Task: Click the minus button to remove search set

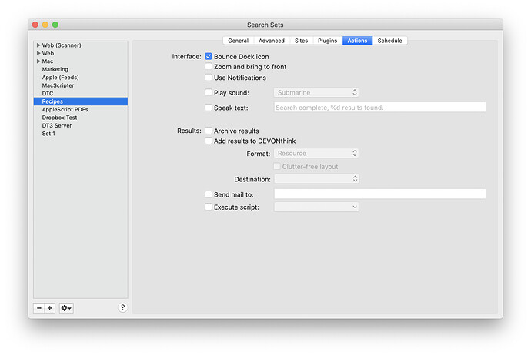Action: click(38, 308)
